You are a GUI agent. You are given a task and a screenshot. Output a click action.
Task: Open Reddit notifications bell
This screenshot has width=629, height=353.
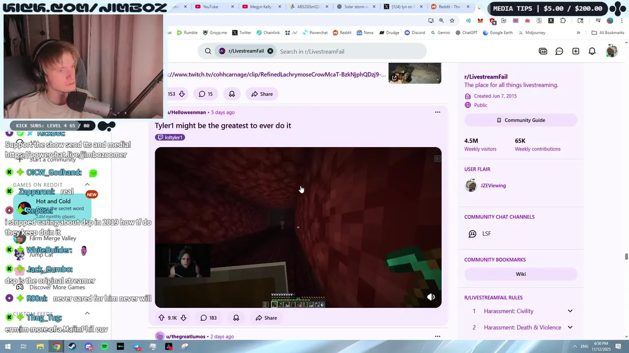592,51
